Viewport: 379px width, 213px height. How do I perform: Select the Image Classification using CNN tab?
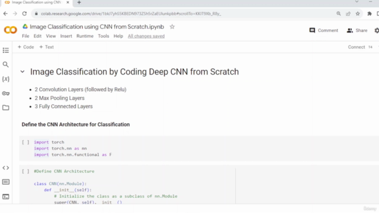click(x=37, y=2)
